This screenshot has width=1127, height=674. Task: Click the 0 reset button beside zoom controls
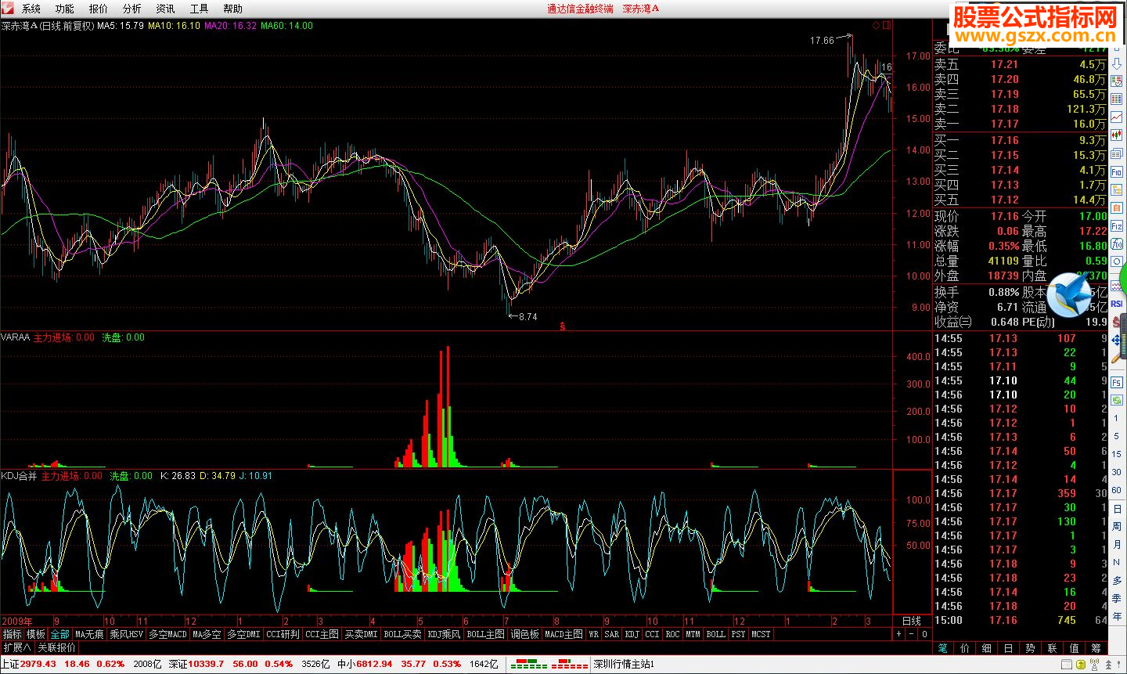tap(924, 634)
